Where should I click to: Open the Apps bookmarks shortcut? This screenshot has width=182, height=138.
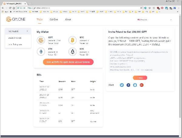[x=5, y=12]
